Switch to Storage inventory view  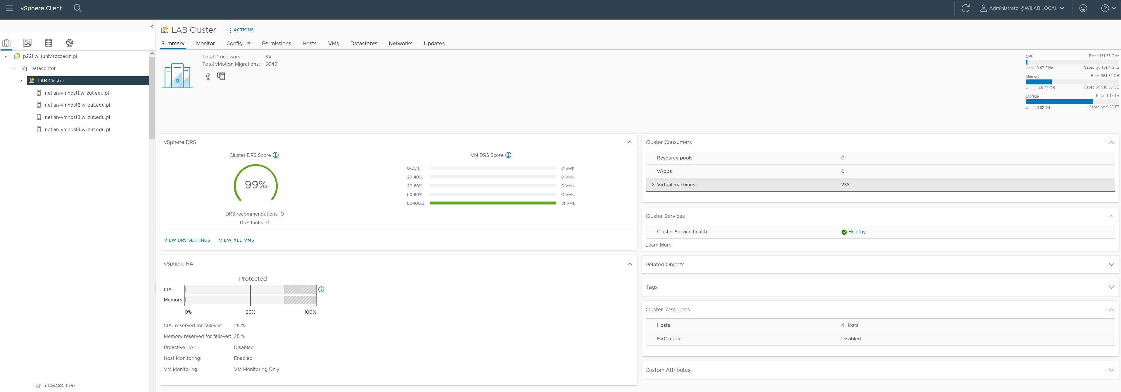(48, 43)
